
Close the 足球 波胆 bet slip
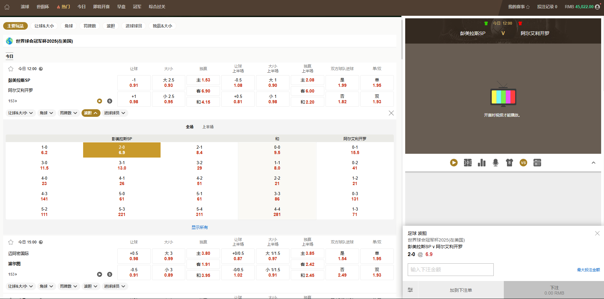[597, 233]
